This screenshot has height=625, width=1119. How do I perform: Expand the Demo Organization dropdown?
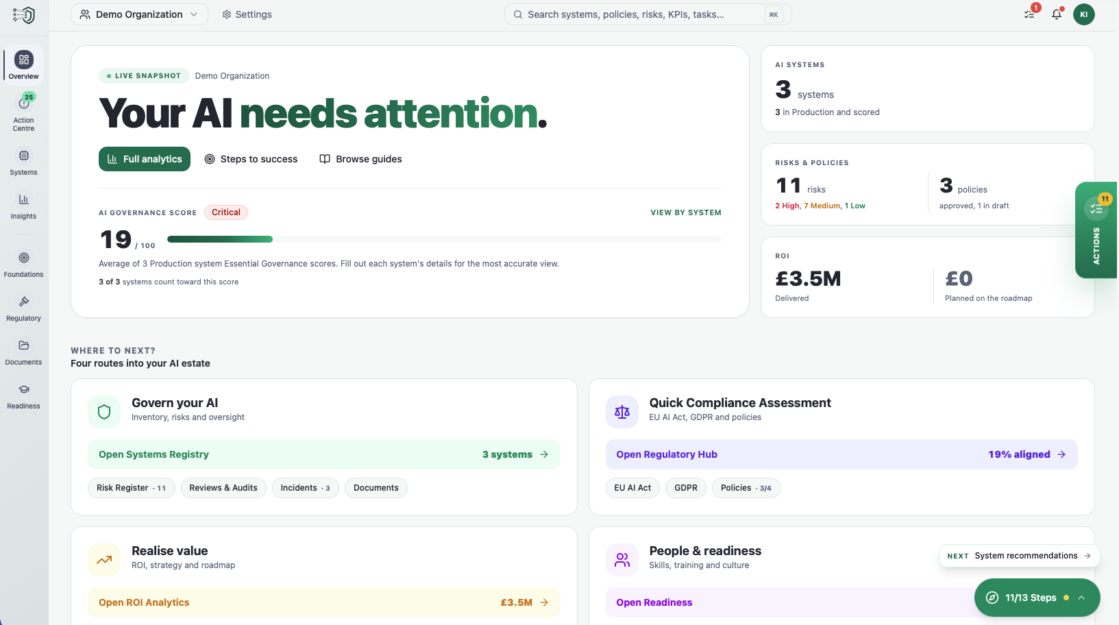point(139,14)
